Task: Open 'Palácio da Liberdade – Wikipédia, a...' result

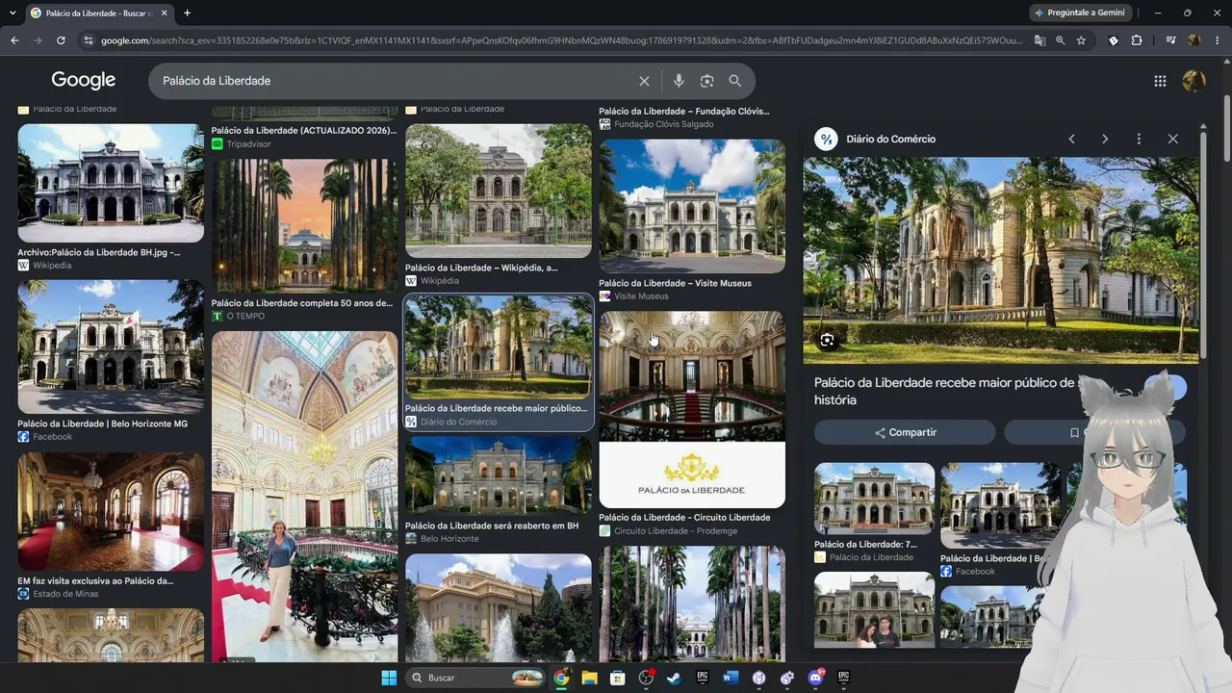Action: click(x=481, y=268)
